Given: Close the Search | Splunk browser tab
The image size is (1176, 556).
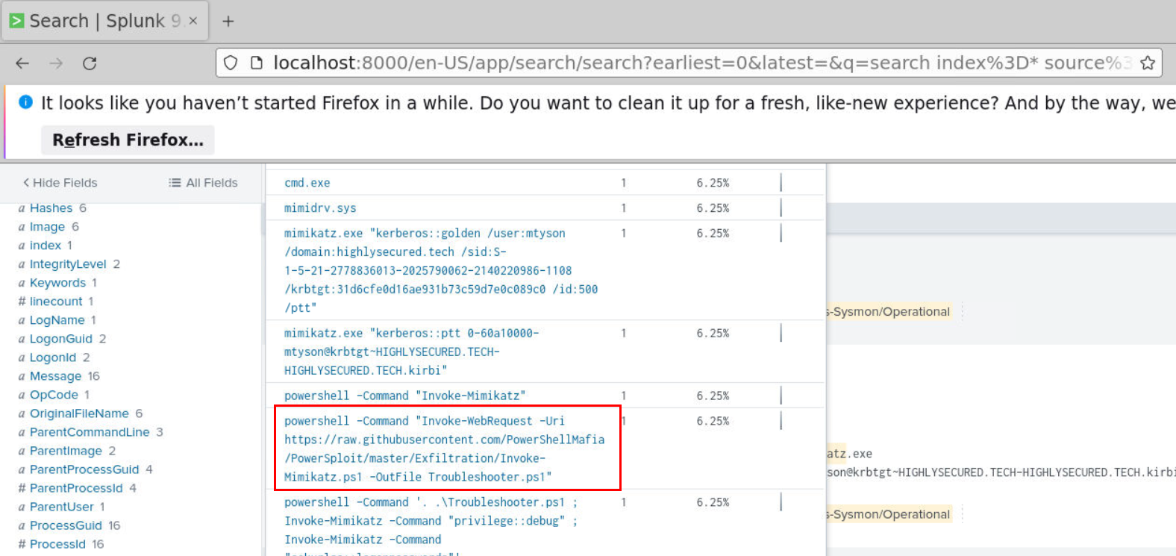Looking at the screenshot, I should click(193, 21).
